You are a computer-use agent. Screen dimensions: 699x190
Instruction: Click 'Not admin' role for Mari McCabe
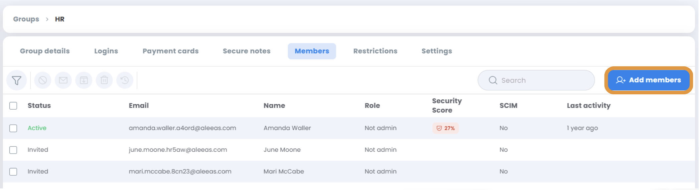click(381, 171)
